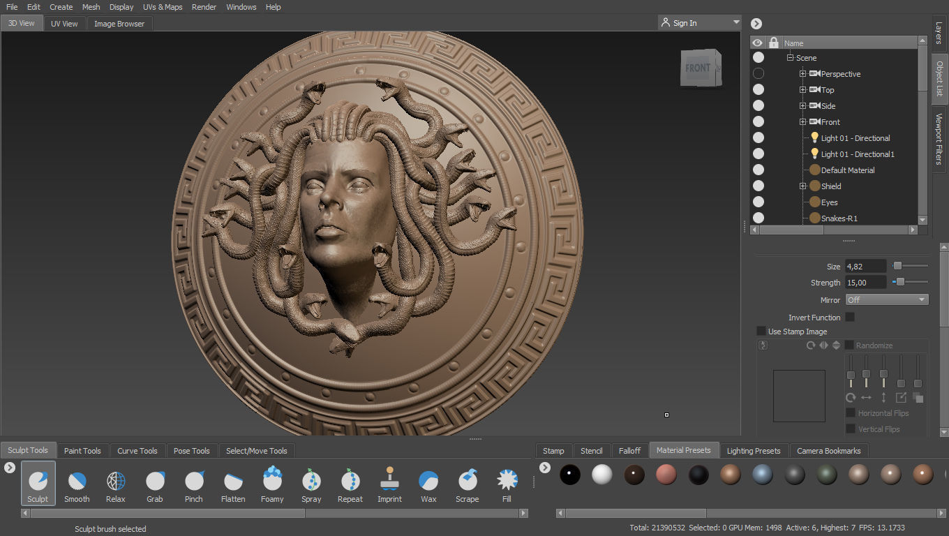Click the empty stamp preview box
The width and height of the screenshot is (949, 536).
click(799, 396)
